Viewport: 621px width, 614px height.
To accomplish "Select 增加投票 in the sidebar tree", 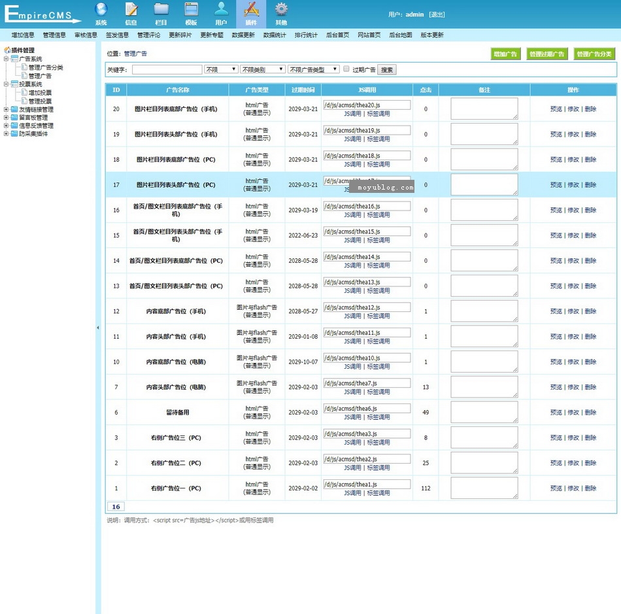I will pos(40,93).
